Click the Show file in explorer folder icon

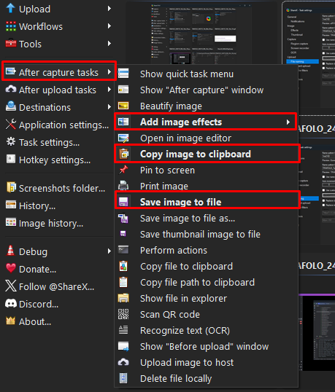pyautogui.click(x=123, y=298)
